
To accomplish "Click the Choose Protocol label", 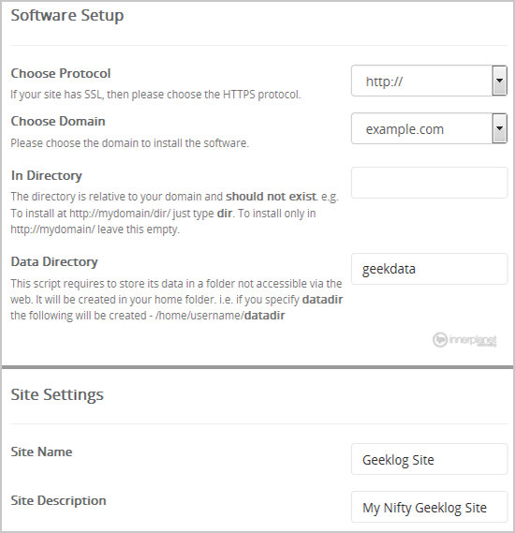I will coord(61,73).
